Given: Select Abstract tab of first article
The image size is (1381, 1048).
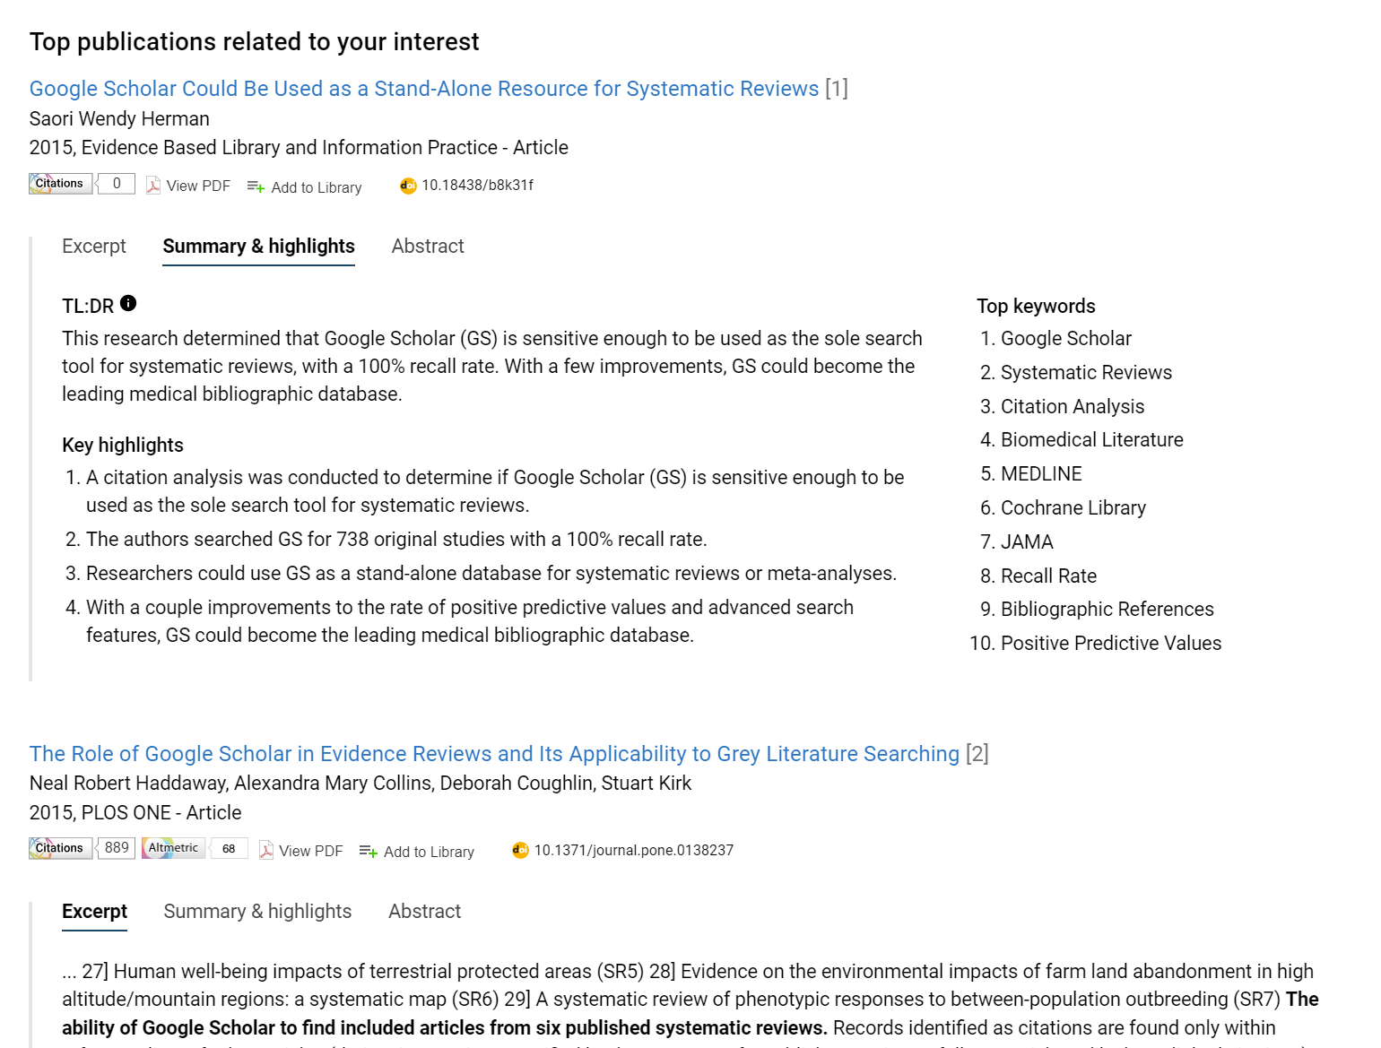Looking at the screenshot, I should click(428, 247).
